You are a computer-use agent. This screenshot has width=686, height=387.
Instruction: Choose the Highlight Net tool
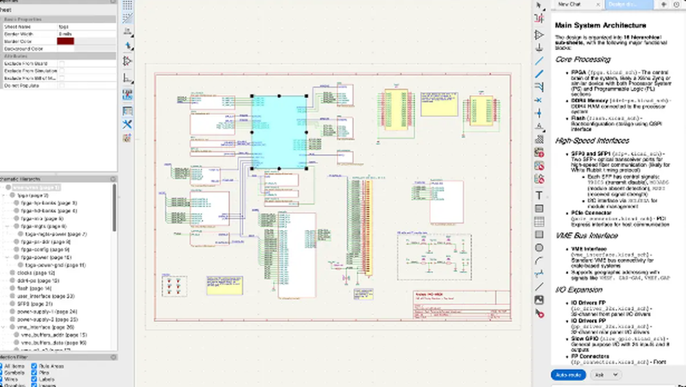pyautogui.click(x=539, y=18)
